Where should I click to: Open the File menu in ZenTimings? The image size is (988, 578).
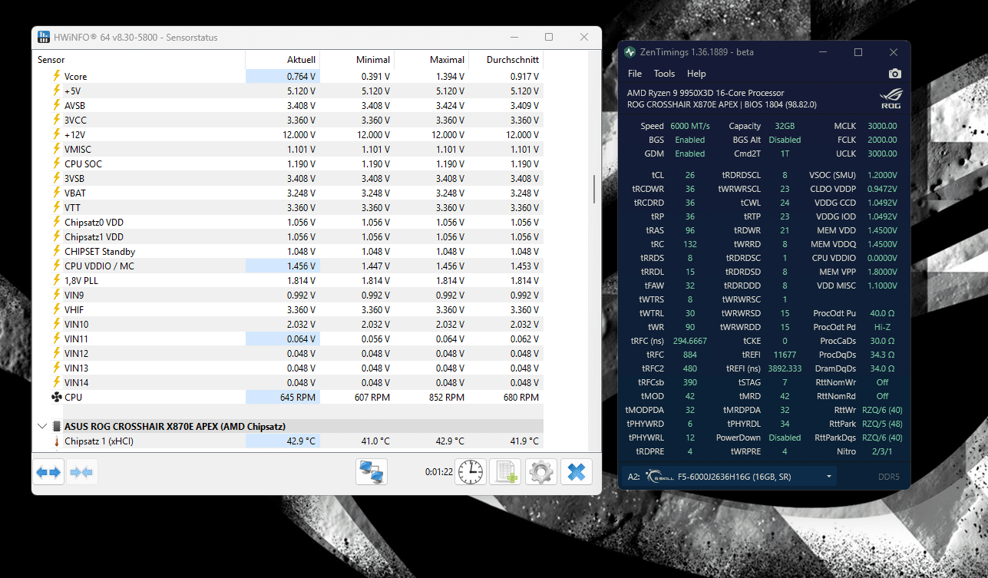pos(635,74)
